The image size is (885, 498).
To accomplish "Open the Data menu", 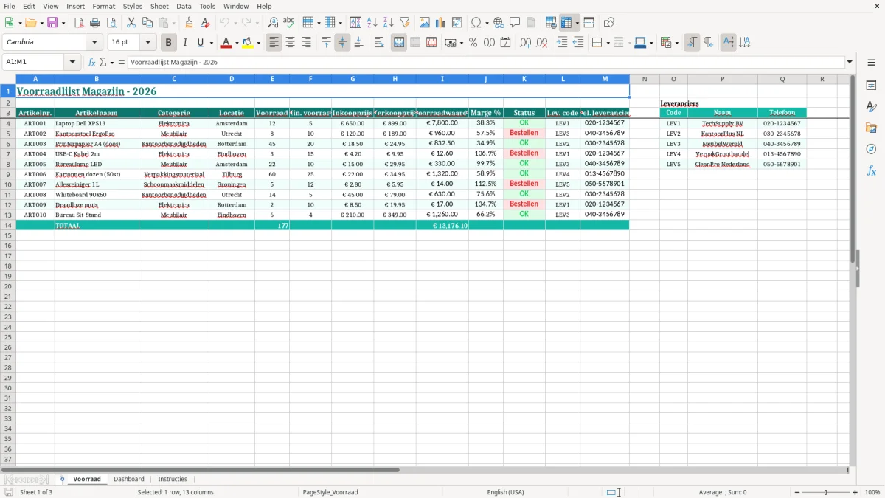I will tap(184, 6).
